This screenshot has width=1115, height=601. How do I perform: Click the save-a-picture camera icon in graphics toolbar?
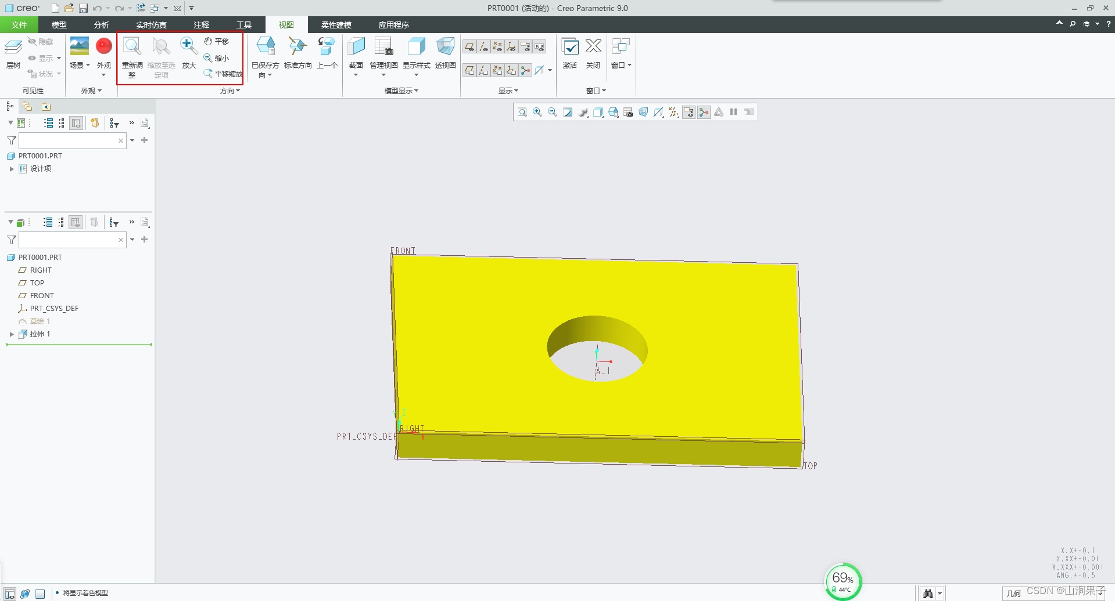(x=628, y=112)
